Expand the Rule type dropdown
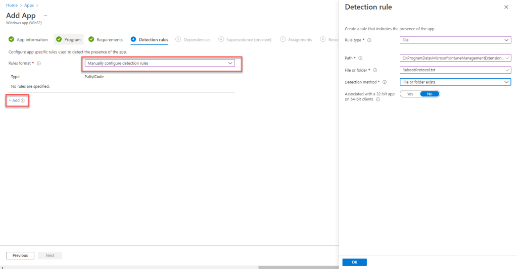Screen dimensions: 517x269 455,40
